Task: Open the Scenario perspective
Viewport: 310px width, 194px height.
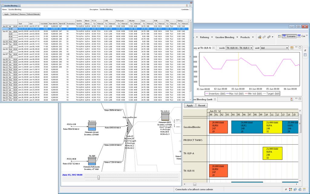Action: tap(289, 36)
